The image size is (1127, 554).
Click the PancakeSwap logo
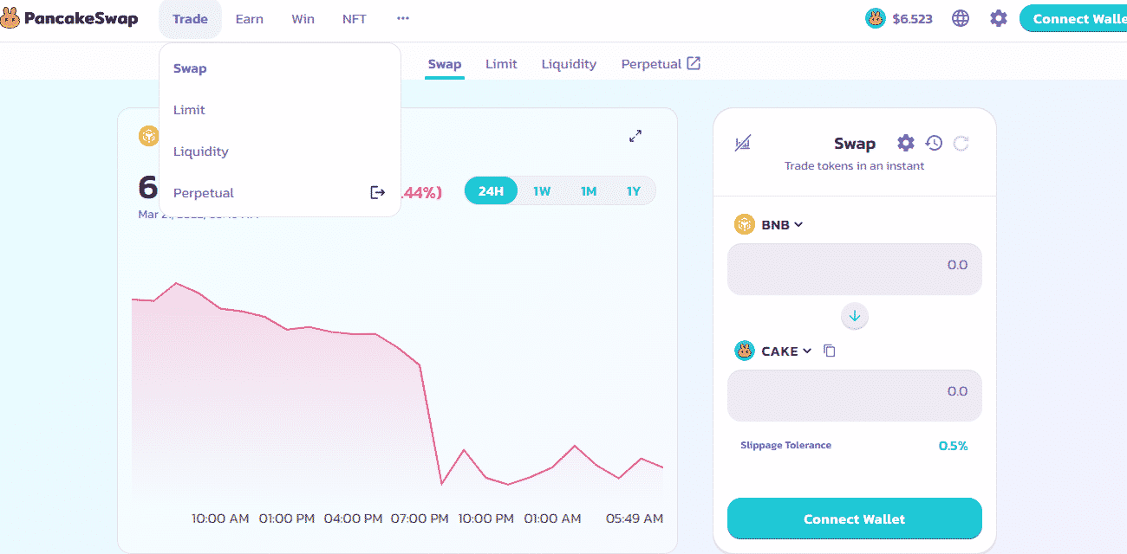click(69, 19)
